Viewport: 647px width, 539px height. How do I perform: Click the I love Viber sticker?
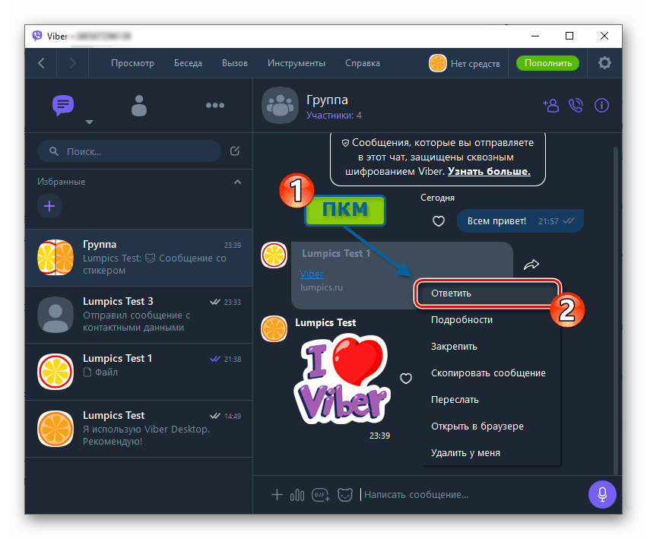pos(342,379)
